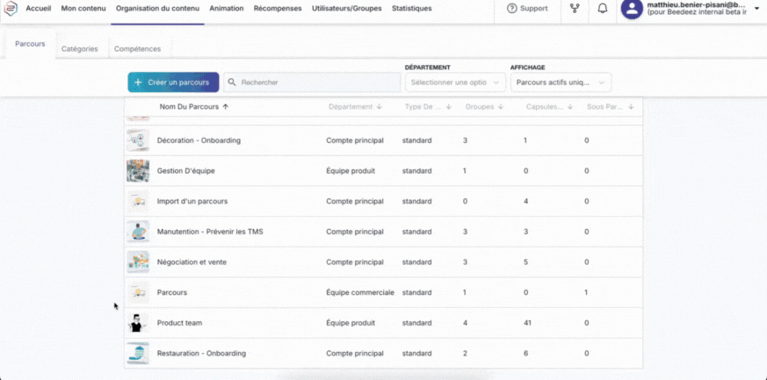Expand the user account menu arrow
The image size is (767, 380).
coord(756,9)
